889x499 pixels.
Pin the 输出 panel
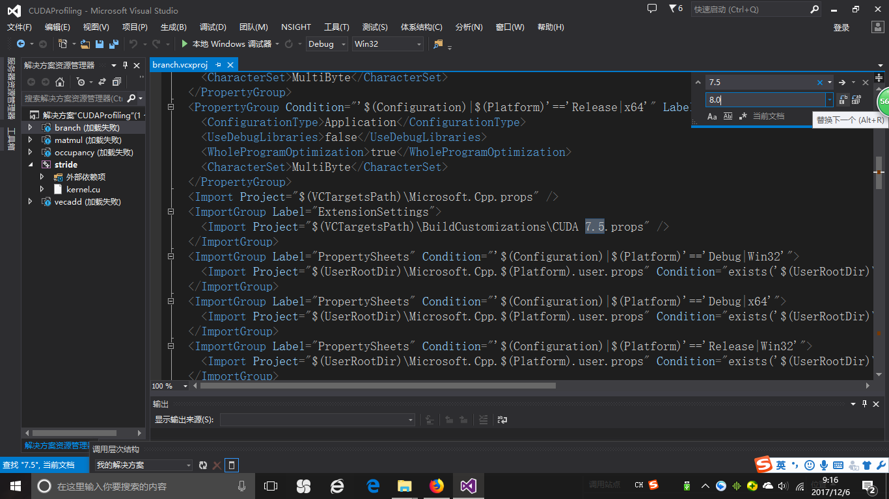tap(865, 404)
